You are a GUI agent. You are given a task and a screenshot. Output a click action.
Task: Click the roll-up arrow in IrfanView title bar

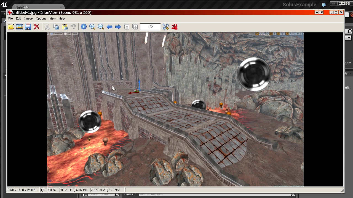pos(317,12)
